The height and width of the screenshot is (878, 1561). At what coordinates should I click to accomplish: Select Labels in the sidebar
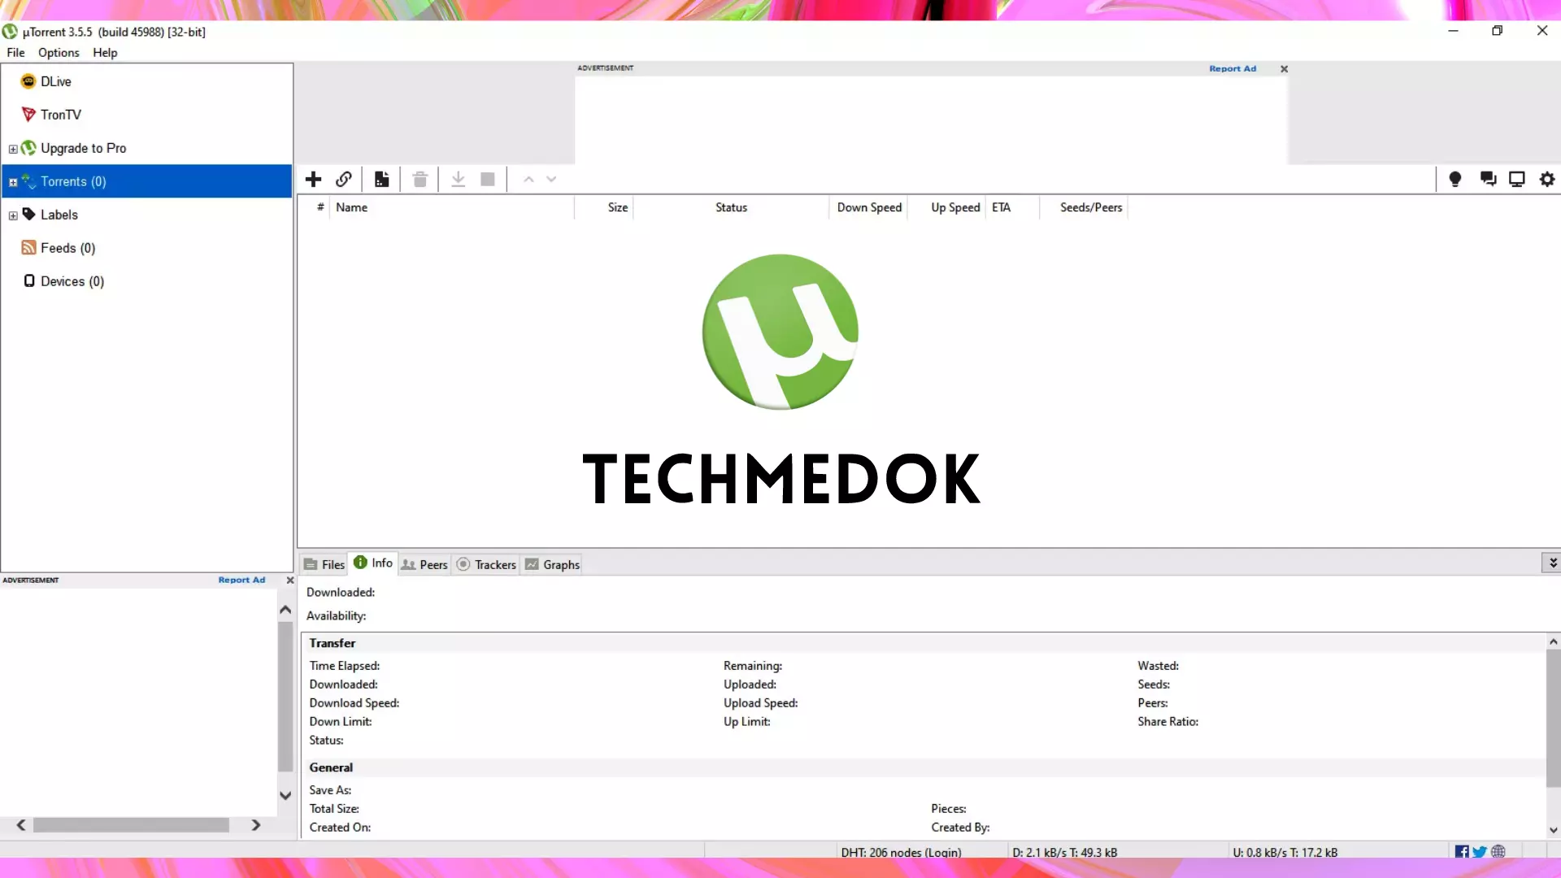click(146, 215)
